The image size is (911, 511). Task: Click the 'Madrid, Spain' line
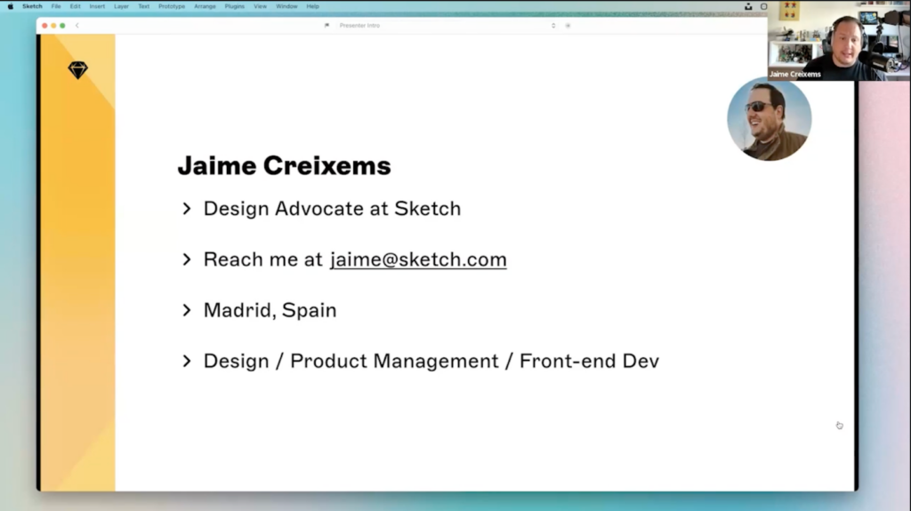tap(270, 310)
